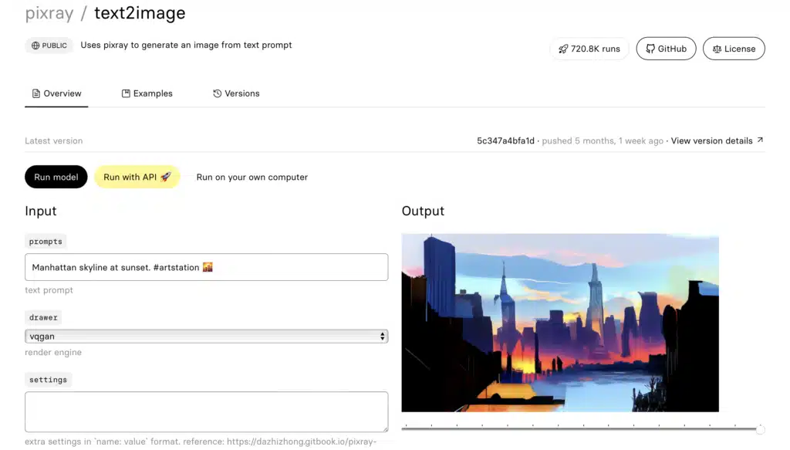Choose Run on your own computer option
The height and width of the screenshot is (450, 790).
pos(252,177)
